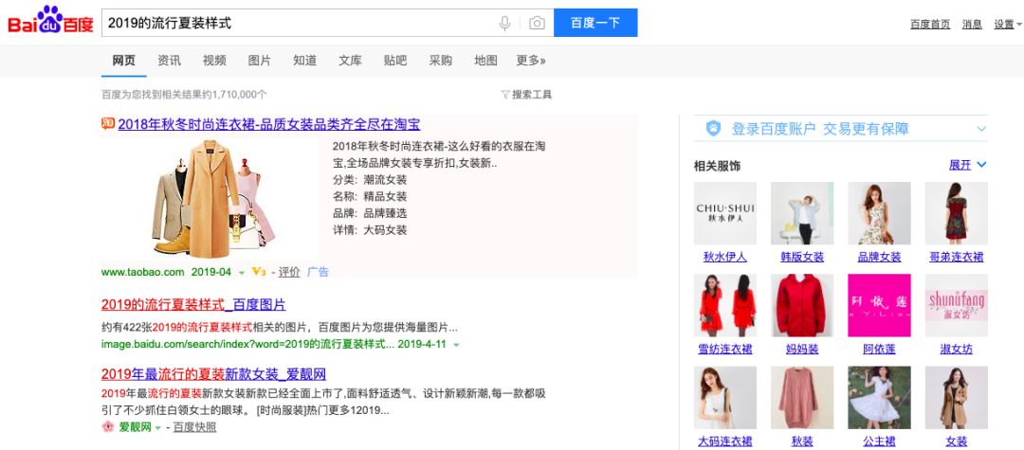Click www.taobao.com green URL

tap(143, 272)
